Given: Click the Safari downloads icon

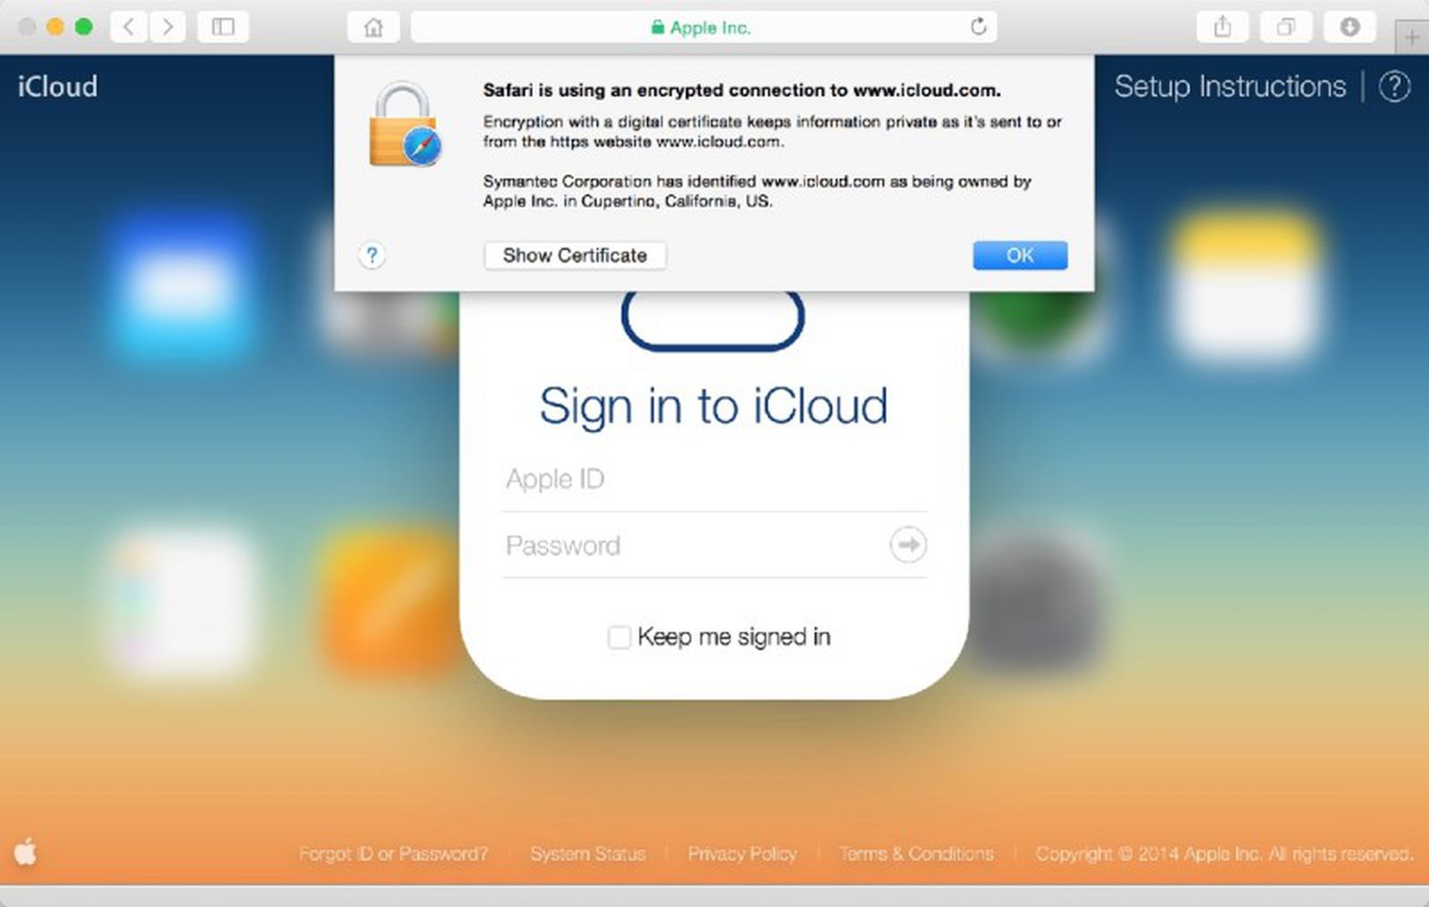Looking at the screenshot, I should pyautogui.click(x=1349, y=27).
